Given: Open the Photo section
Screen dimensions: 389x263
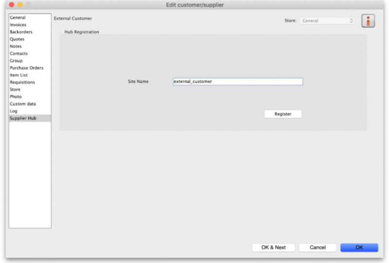Looking at the screenshot, I should pyautogui.click(x=16, y=97).
